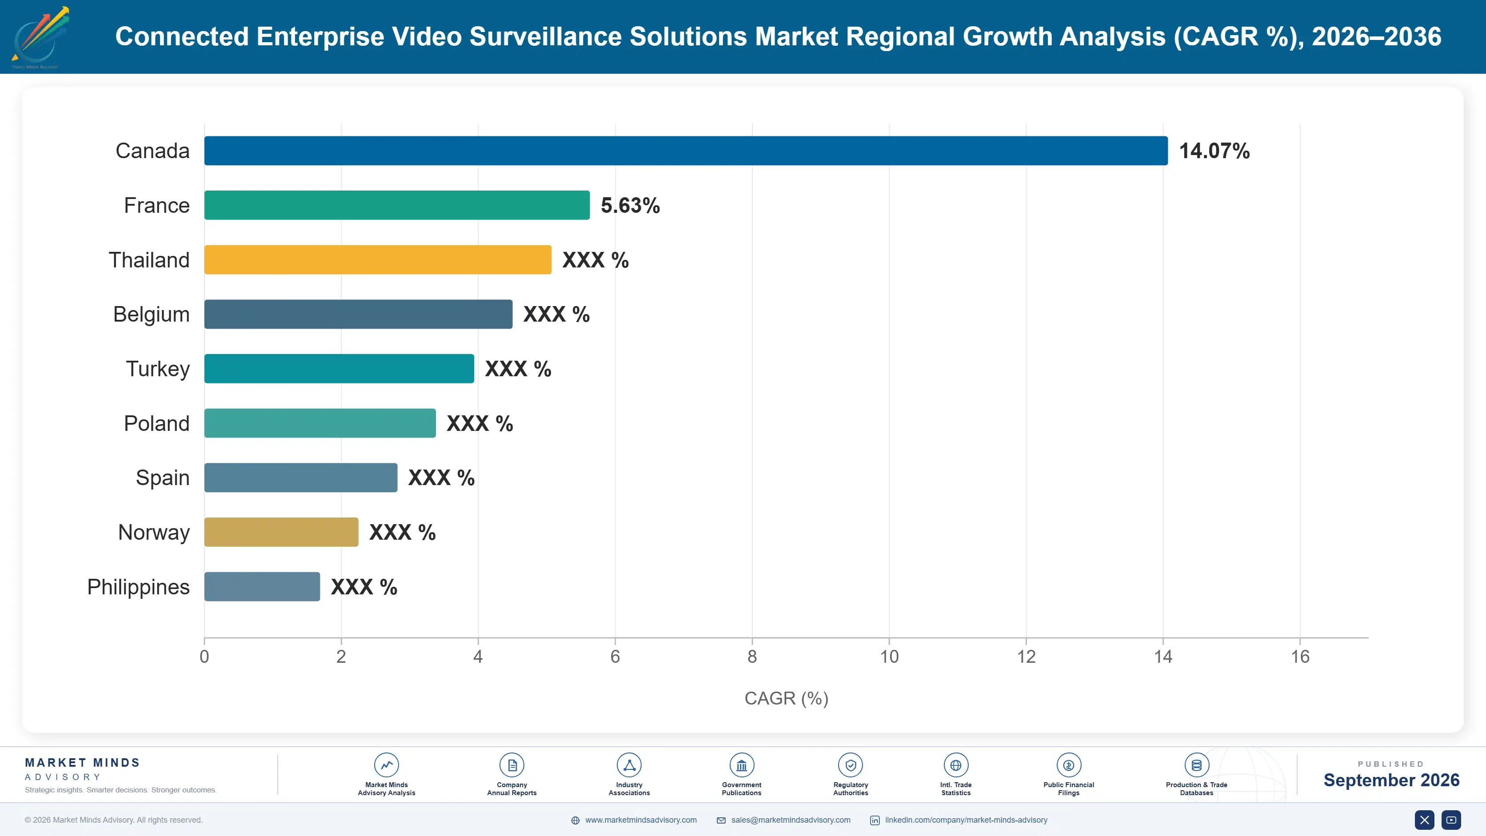The image size is (1486, 836).
Task: Click the Strategic insights tagline text
Action: [120, 790]
